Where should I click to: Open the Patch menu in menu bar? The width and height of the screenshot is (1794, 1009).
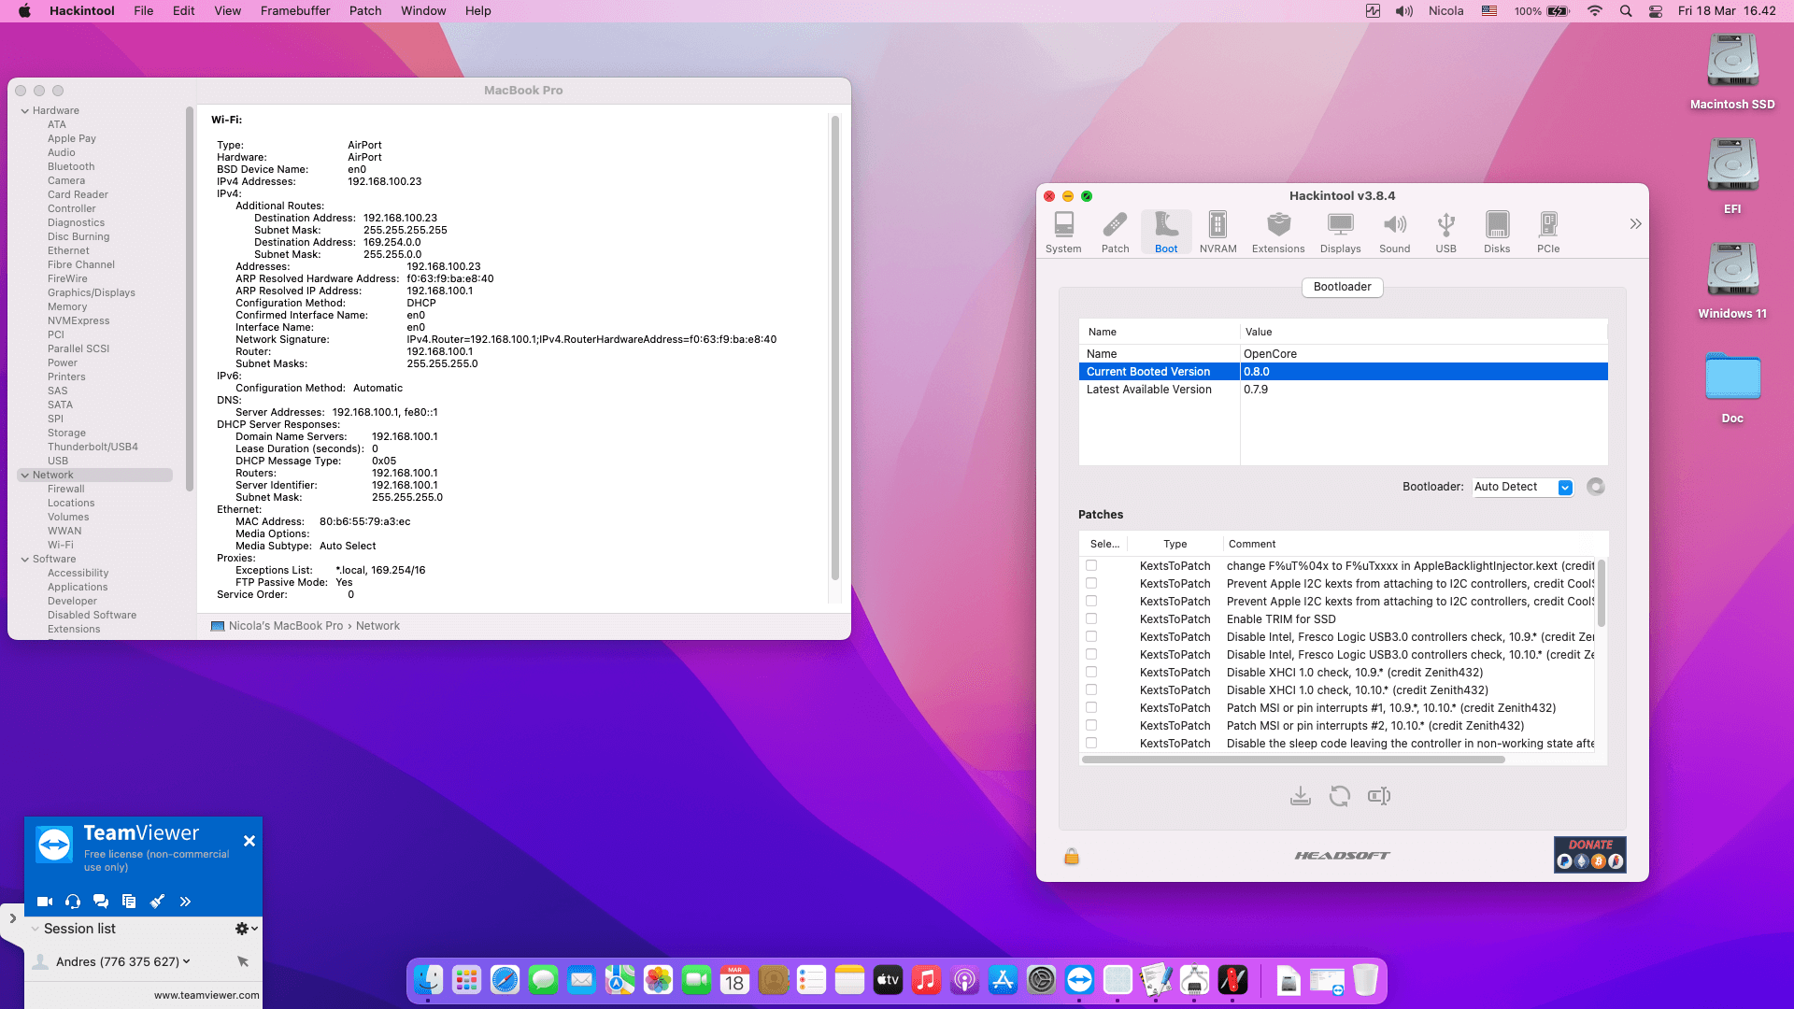365,11
